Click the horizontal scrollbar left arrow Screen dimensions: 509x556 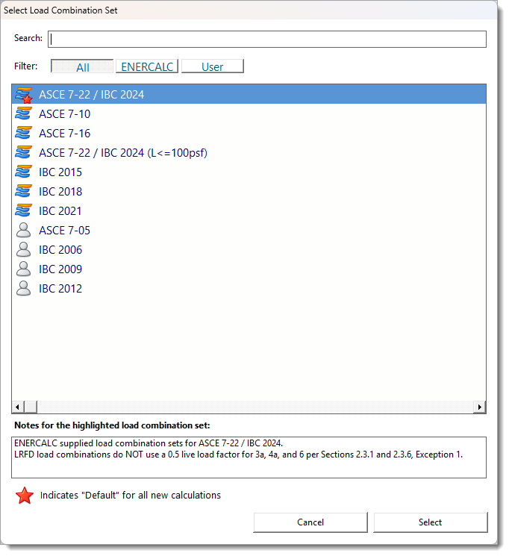[18, 407]
